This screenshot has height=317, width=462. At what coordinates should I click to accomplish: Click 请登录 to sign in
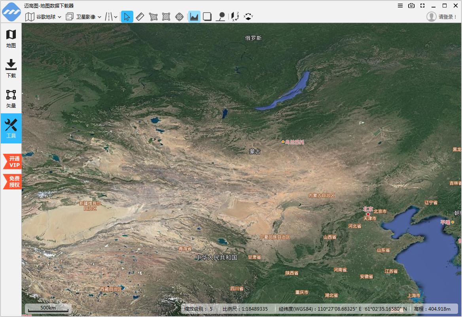[x=442, y=17]
